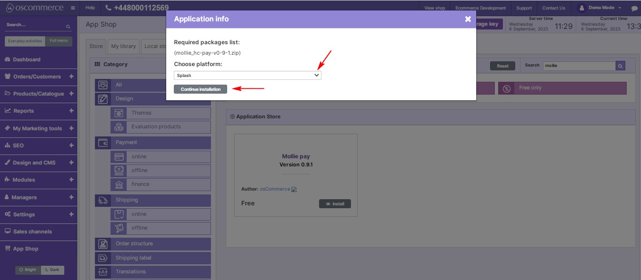Click the phone icon in header
Image resolution: width=641 pixels, height=280 pixels.
[109, 8]
